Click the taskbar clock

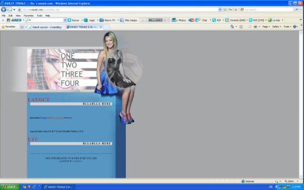click(296, 187)
